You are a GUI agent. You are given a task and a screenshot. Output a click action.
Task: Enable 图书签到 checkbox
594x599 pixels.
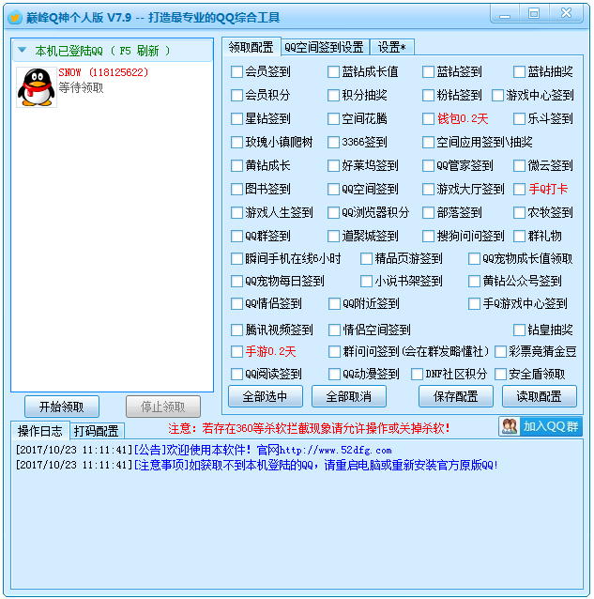(x=236, y=189)
